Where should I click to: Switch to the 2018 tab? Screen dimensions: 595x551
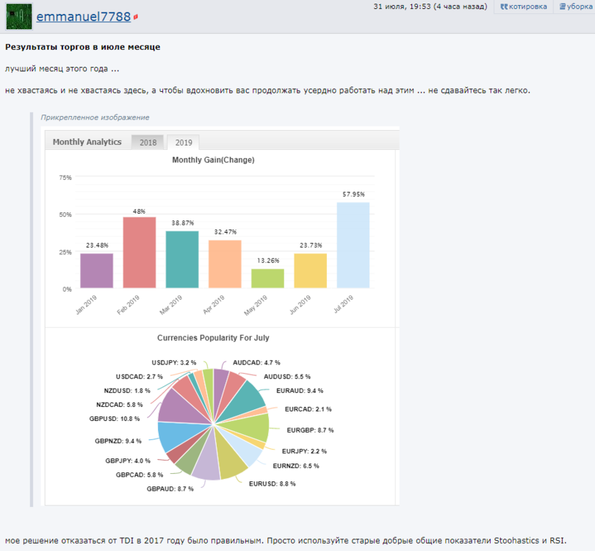tap(148, 143)
